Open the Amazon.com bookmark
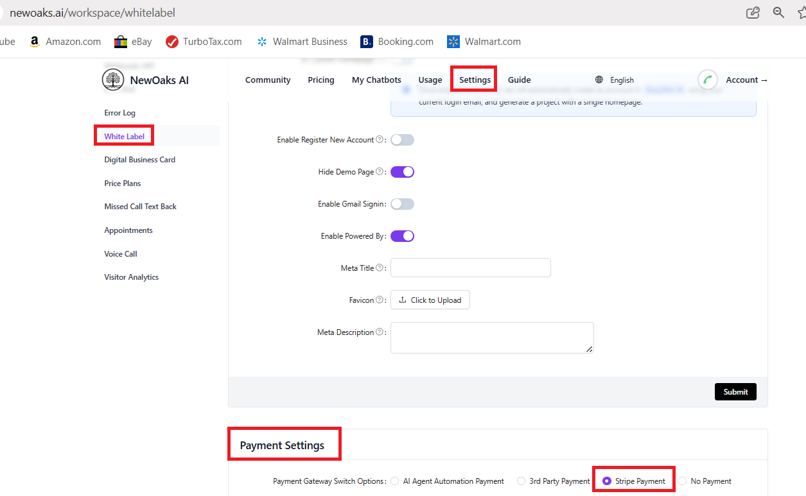The width and height of the screenshot is (806, 496). point(66,42)
